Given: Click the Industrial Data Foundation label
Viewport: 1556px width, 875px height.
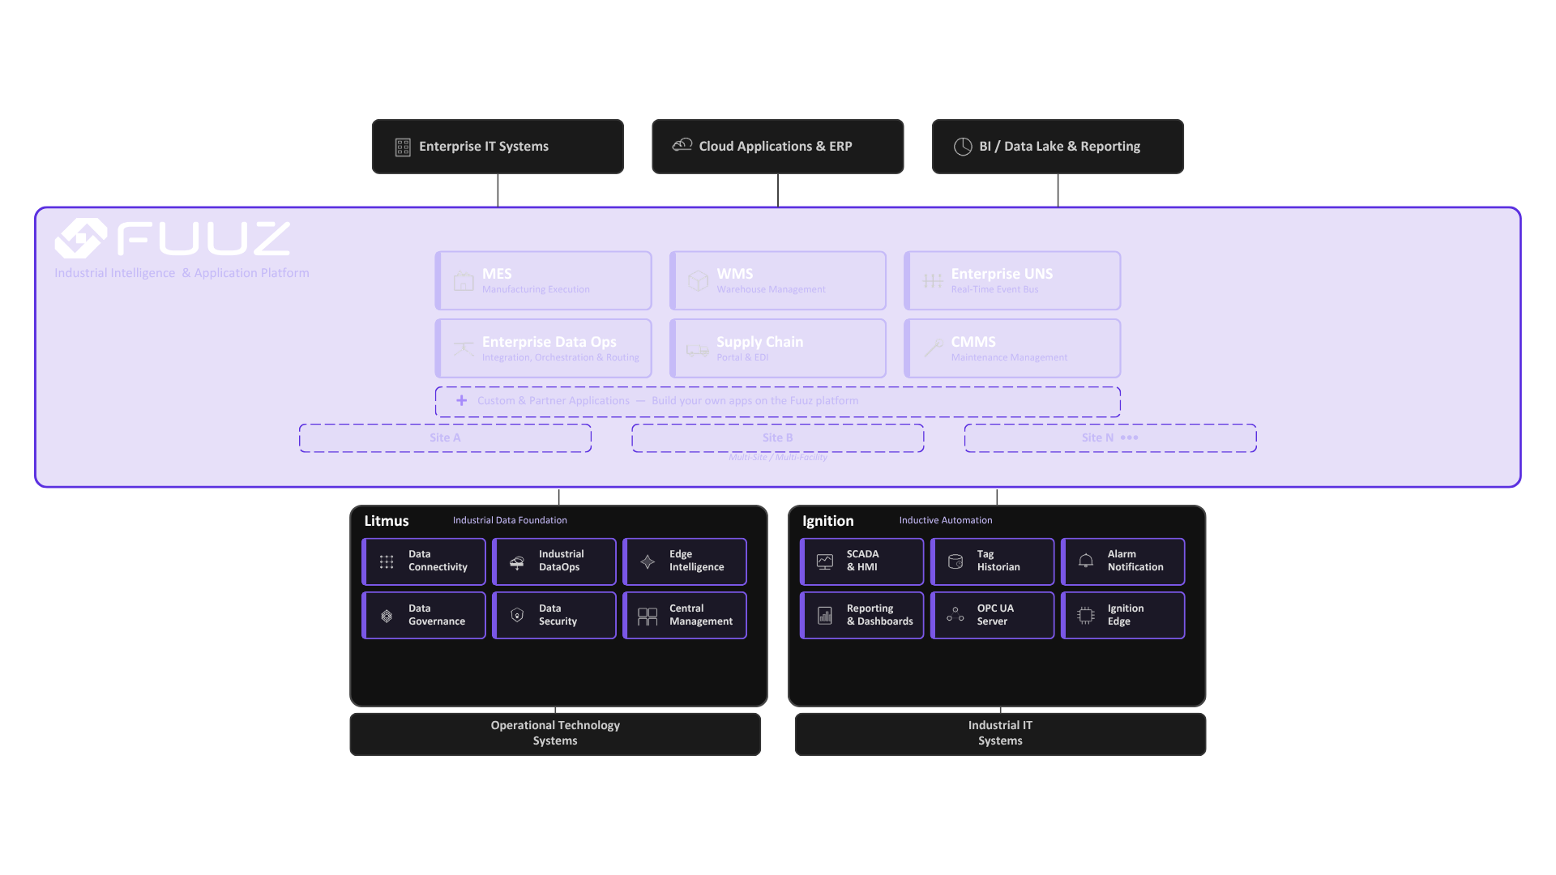Looking at the screenshot, I should tap(510, 520).
